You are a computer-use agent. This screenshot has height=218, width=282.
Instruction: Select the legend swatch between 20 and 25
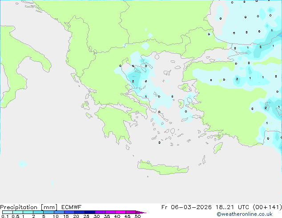click(x=80, y=212)
